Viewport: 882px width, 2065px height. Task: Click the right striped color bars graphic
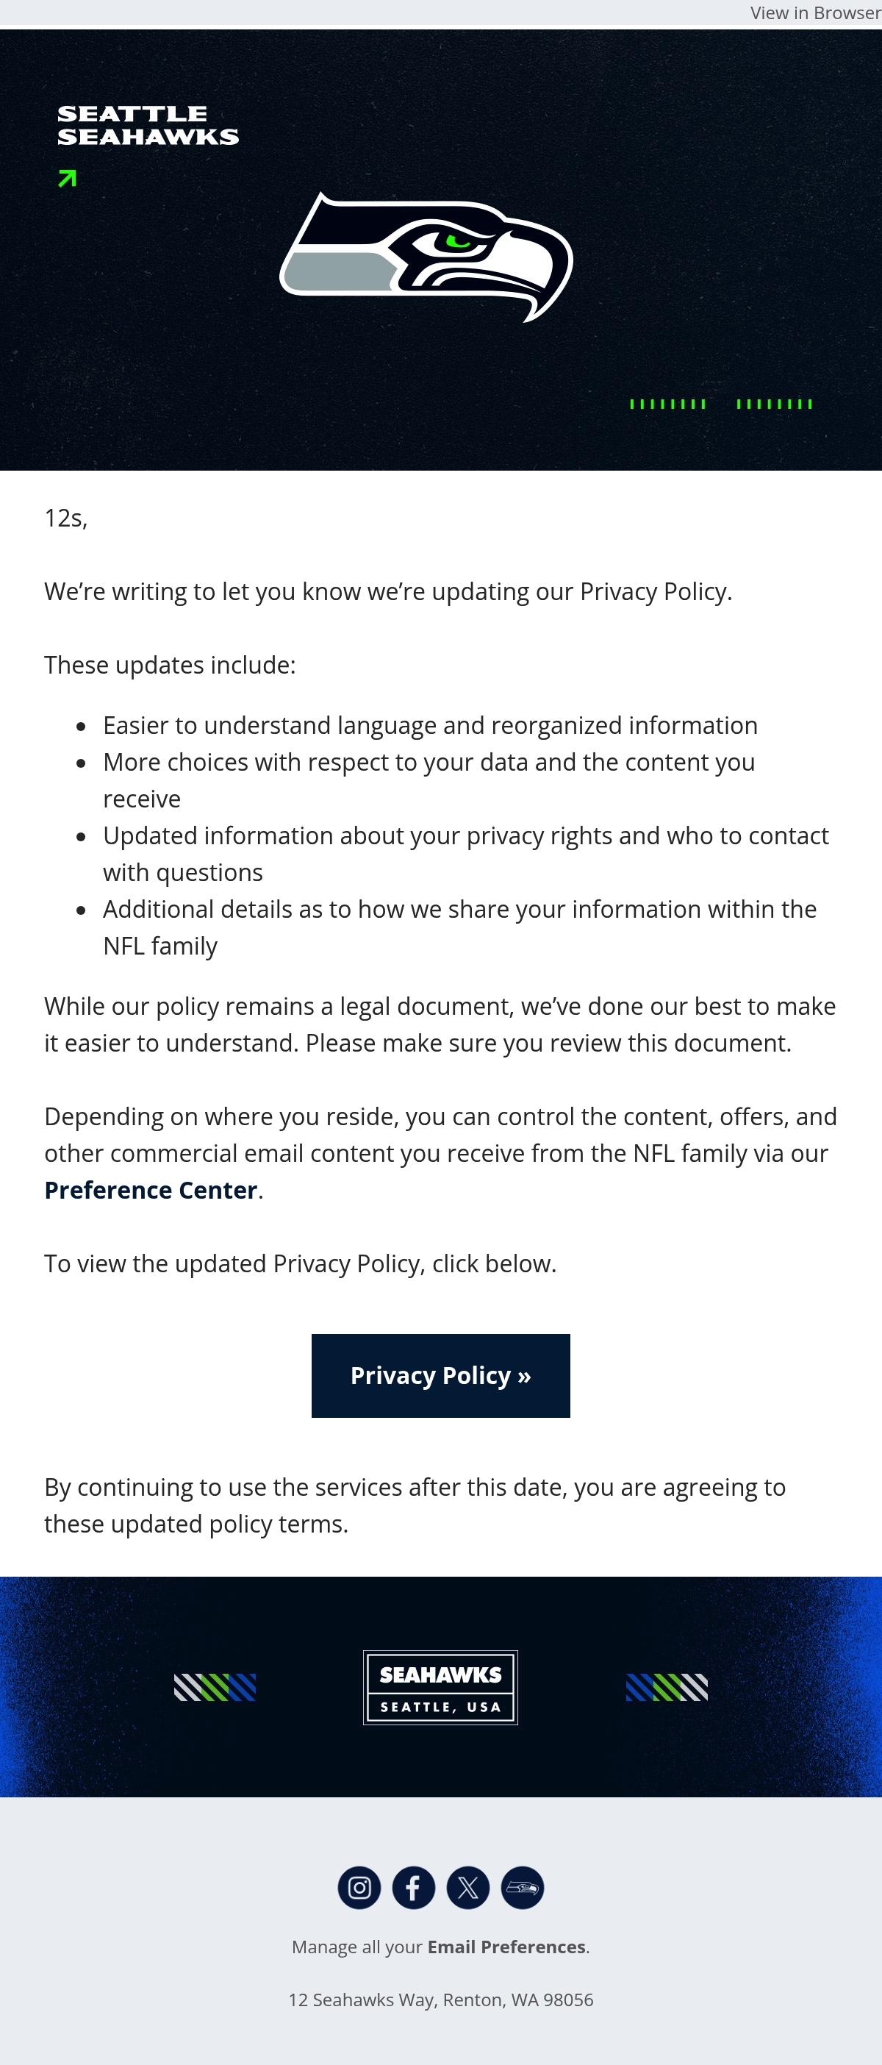667,1686
